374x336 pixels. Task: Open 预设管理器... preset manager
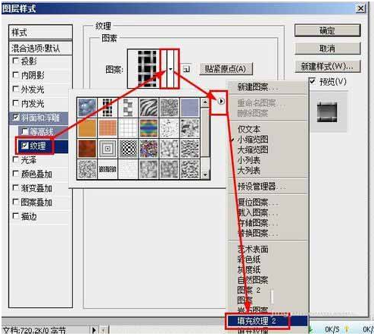point(267,187)
